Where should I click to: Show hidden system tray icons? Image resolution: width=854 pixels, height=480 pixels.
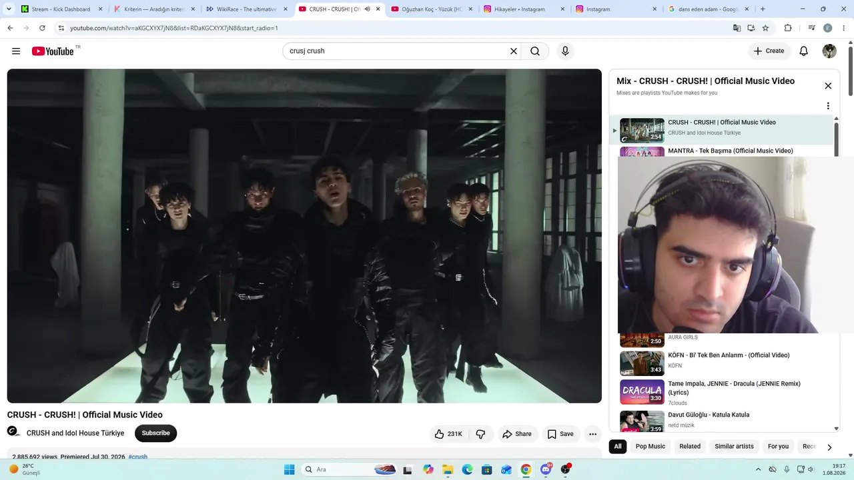(x=758, y=469)
